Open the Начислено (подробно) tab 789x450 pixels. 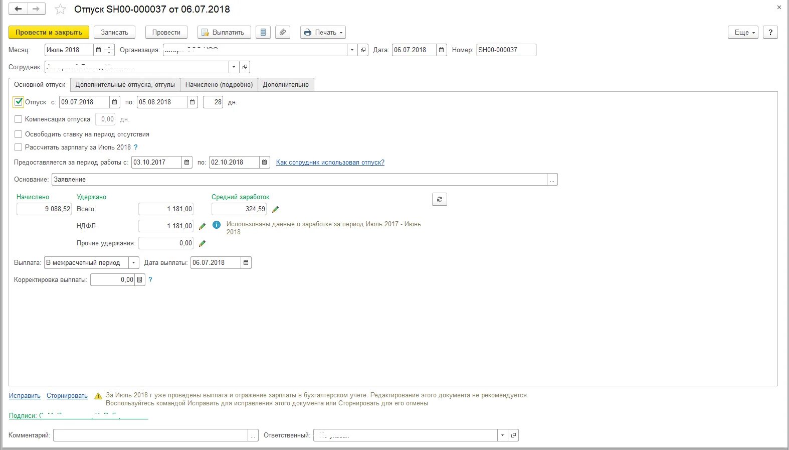click(219, 84)
